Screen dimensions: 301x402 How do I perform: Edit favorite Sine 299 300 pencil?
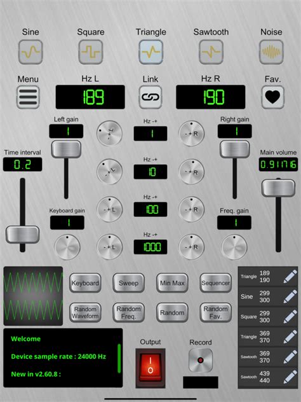click(x=290, y=296)
